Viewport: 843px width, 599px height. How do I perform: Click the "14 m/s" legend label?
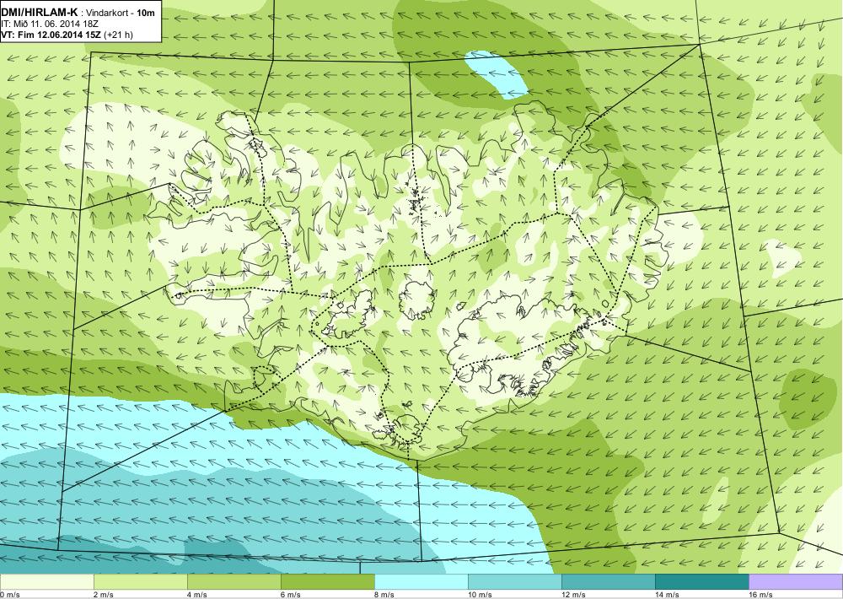tap(667, 595)
